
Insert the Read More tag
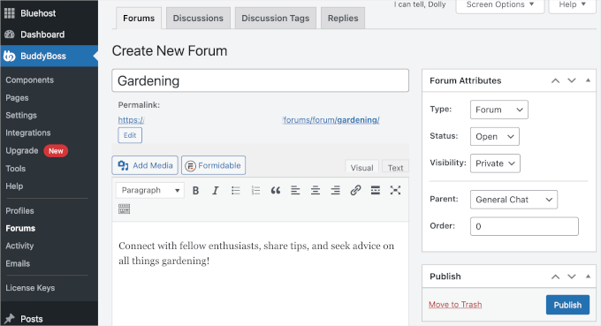[x=376, y=191]
